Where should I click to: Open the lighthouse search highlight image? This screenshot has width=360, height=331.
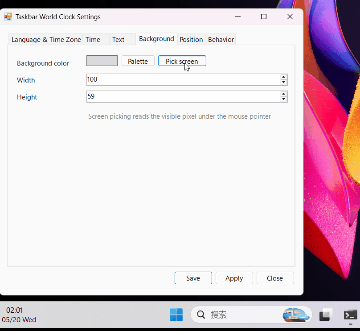tap(296, 314)
